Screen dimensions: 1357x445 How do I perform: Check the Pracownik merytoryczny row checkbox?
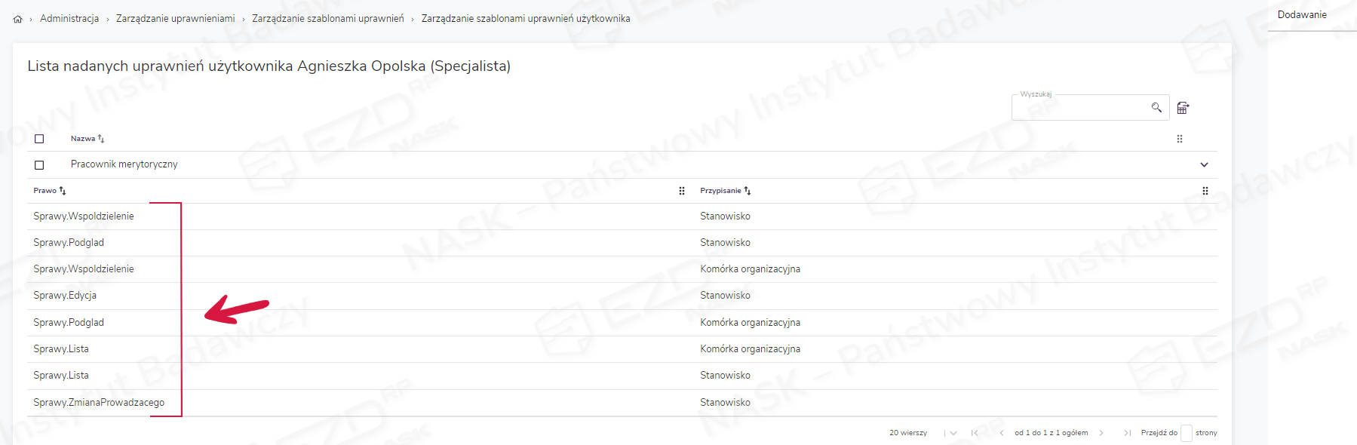[39, 165]
